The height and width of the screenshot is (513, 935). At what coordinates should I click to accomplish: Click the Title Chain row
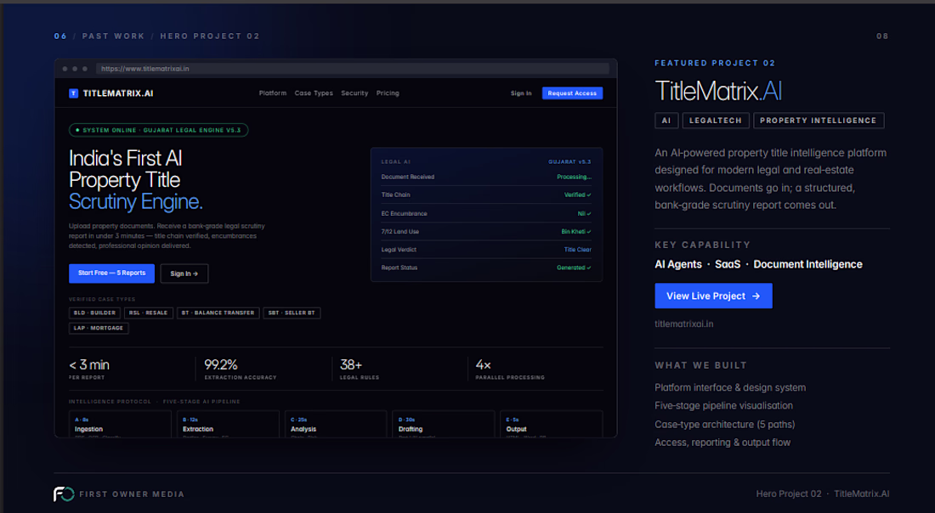pyautogui.click(x=486, y=194)
